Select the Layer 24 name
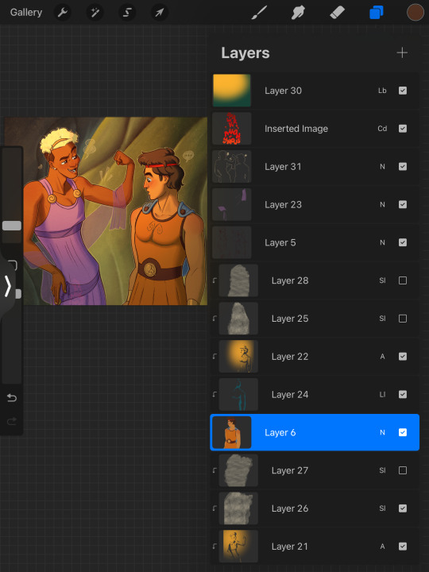429x572 pixels. 290,394
